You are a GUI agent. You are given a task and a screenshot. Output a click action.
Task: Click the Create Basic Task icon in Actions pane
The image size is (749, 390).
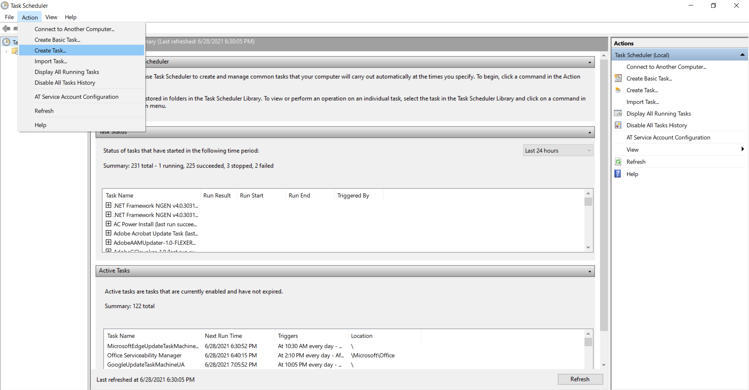(x=618, y=78)
